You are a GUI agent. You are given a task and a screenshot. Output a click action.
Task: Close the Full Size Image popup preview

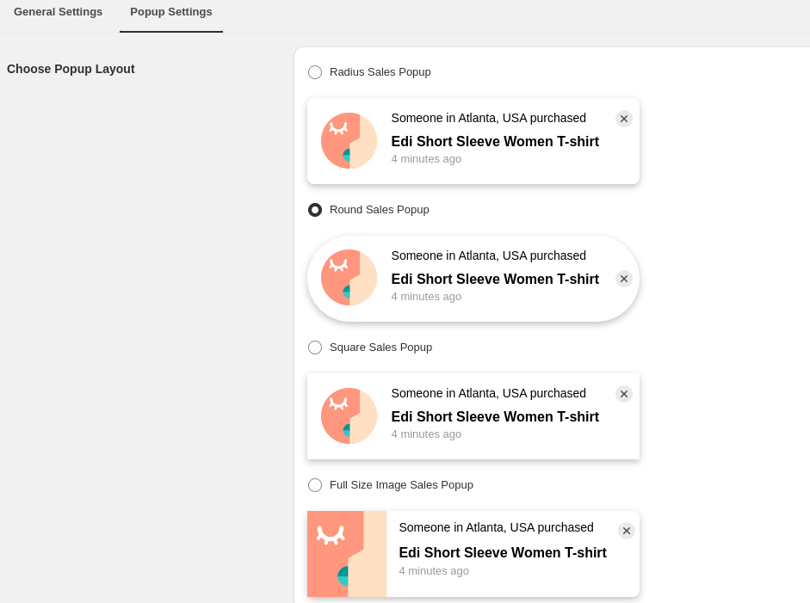[x=627, y=531]
